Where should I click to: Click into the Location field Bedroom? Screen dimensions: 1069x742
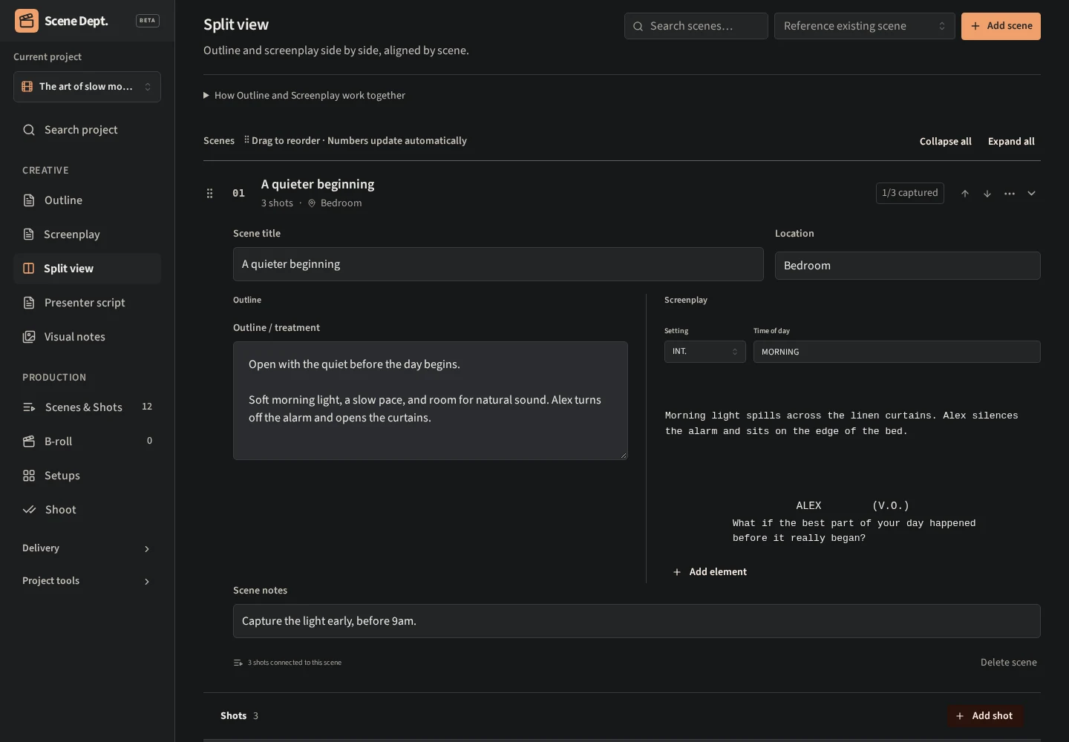tap(907, 266)
